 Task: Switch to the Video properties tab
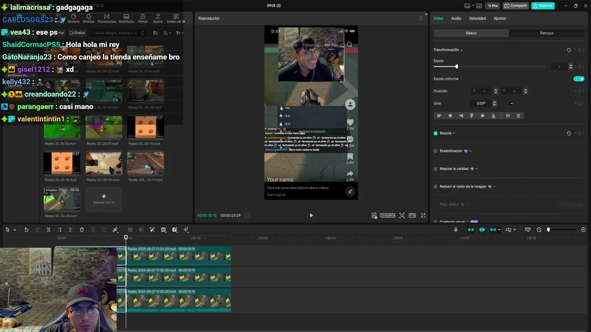pyautogui.click(x=438, y=18)
